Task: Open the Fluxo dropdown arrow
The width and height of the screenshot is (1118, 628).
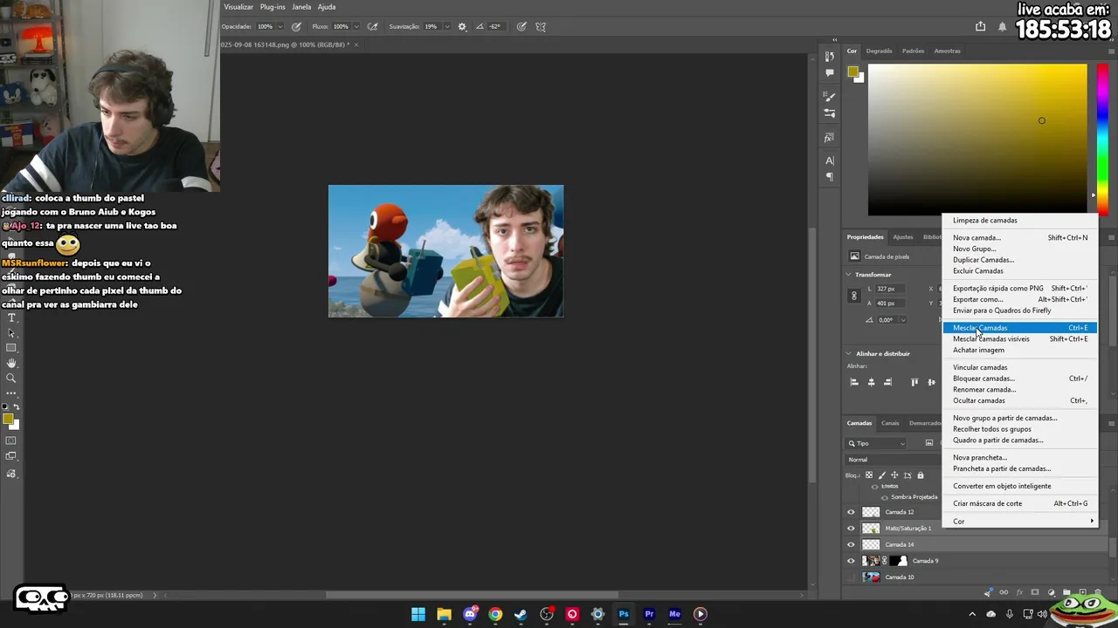Action: 355,26
